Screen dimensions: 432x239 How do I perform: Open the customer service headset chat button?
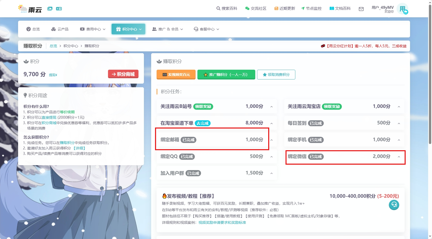pos(394,205)
